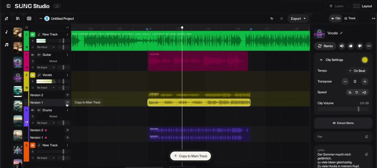
Task: Open the Untitled Project title
Action: coord(62,19)
